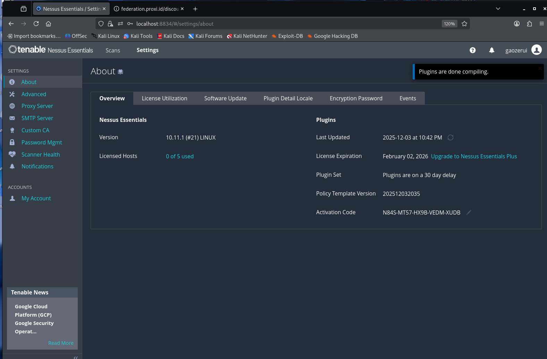Open the About settings link
Image resolution: width=547 pixels, height=359 pixels.
point(29,82)
